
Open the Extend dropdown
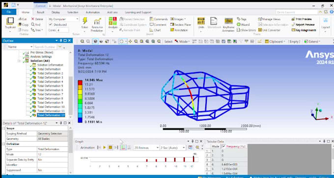pyautogui.click(x=312, y=42)
